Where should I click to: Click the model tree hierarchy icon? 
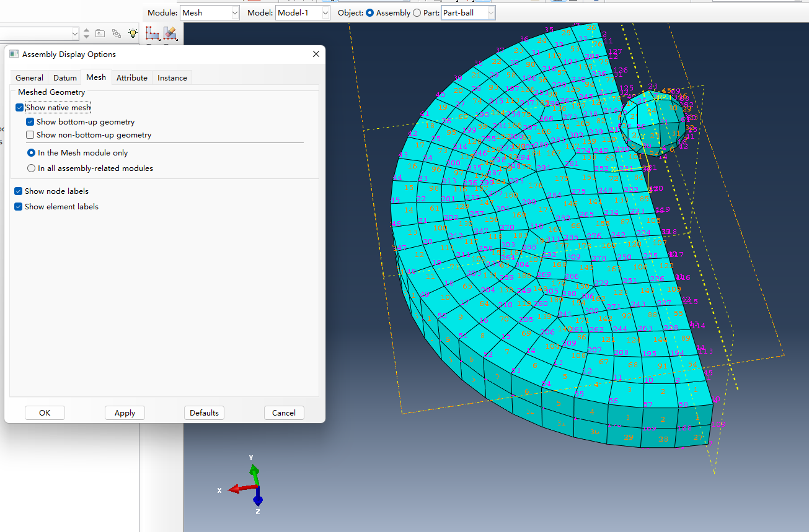[x=117, y=33]
